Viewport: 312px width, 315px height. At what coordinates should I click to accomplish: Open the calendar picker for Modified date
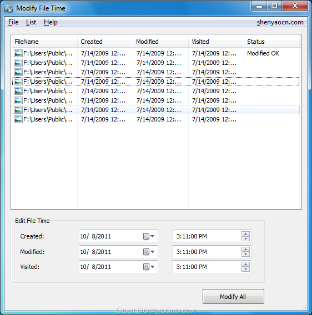click(x=149, y=252)
